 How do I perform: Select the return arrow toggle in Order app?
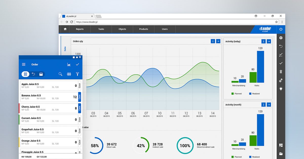(x=33, y=74)
